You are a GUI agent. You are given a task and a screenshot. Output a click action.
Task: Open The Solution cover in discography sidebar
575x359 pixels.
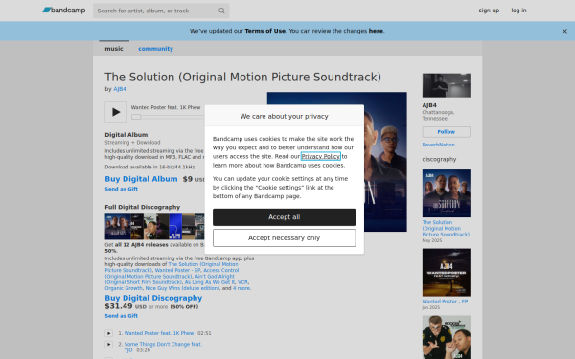447,193
